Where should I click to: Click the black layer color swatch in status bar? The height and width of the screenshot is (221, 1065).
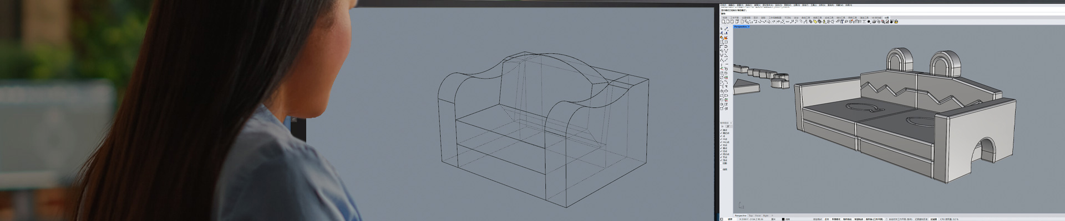click(x=784, y=219)
